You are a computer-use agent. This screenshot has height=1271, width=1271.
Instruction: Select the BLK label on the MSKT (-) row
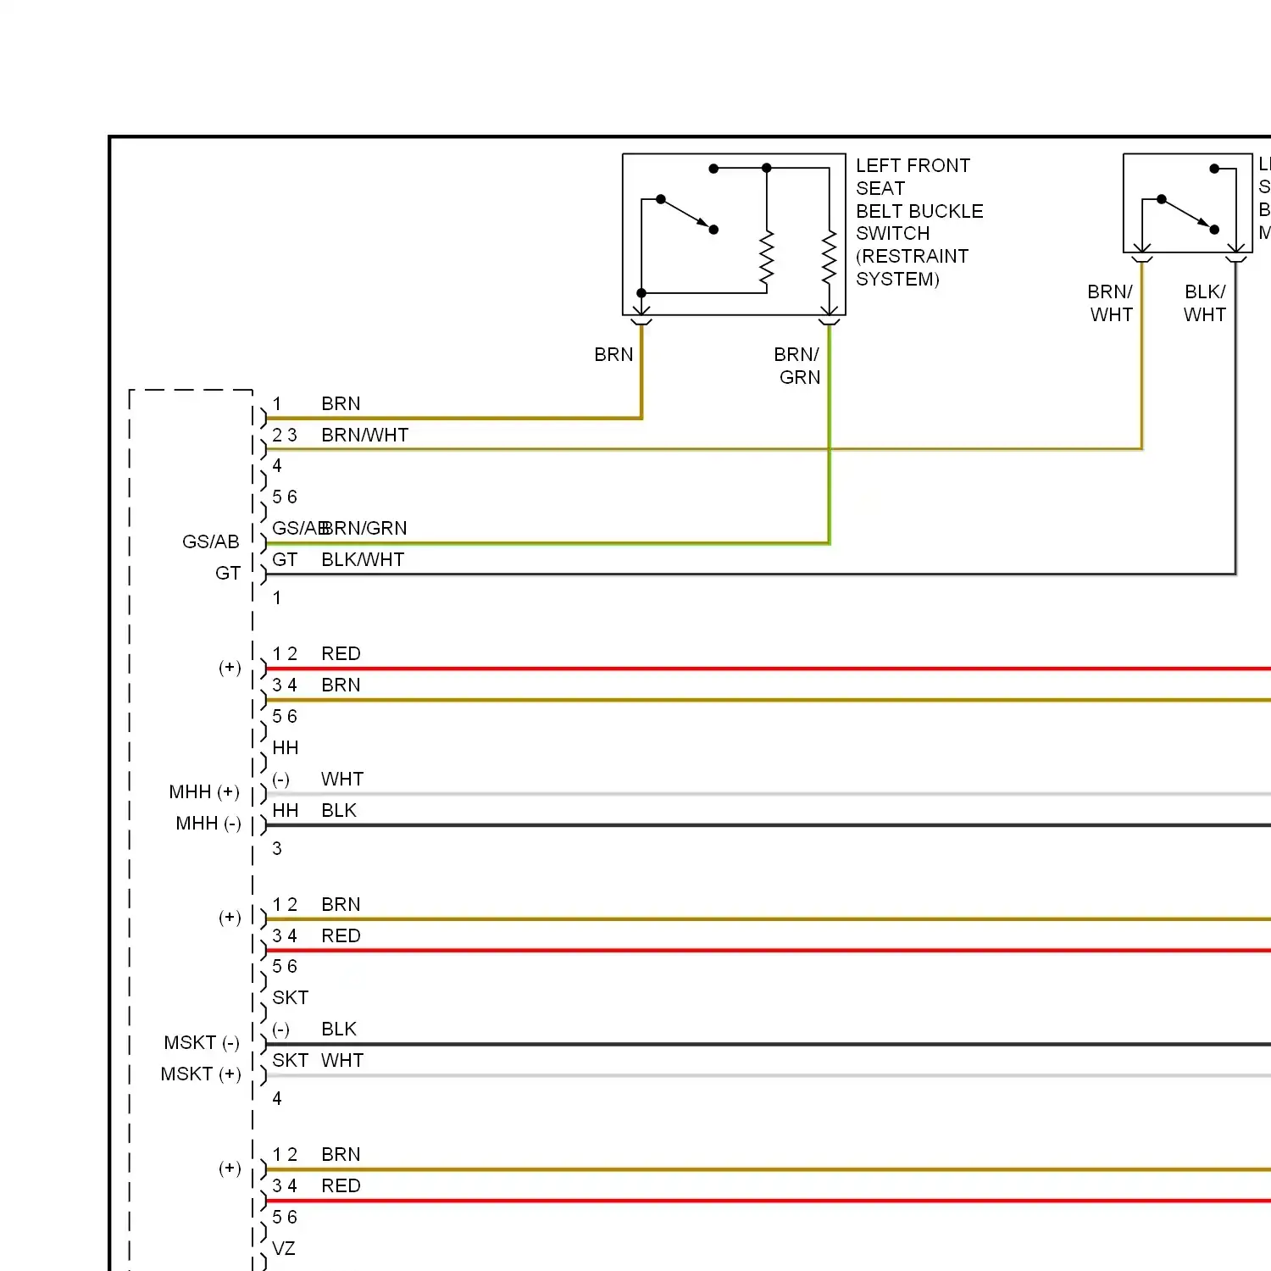click(x=339, y=1029)
